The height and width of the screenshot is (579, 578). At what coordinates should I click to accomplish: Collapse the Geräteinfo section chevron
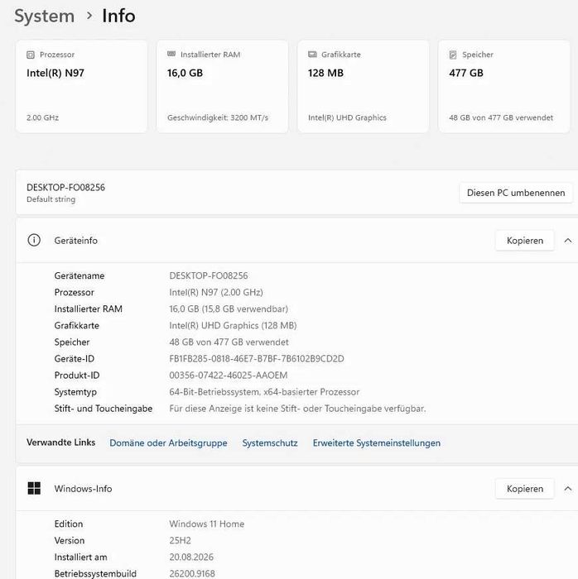[568, 241]
